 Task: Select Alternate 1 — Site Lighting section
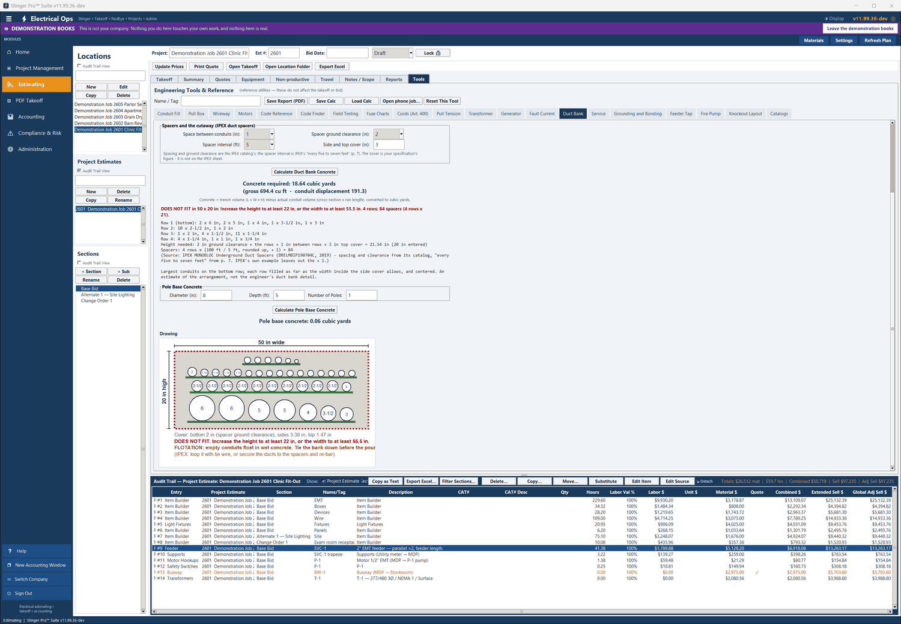click(x=108, y=295)
